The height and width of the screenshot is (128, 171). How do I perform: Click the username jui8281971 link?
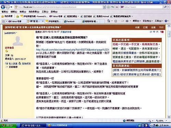pos(10,33)
